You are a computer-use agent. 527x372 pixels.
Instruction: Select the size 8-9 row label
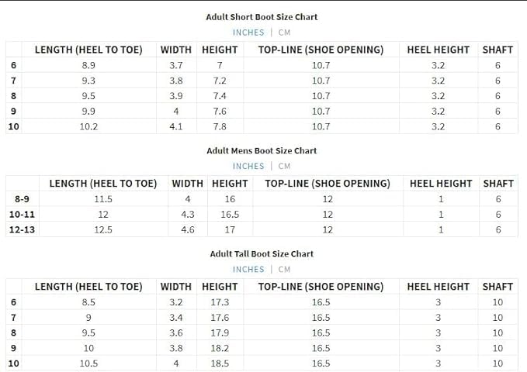pyautogui.click(x=22, y=199)
